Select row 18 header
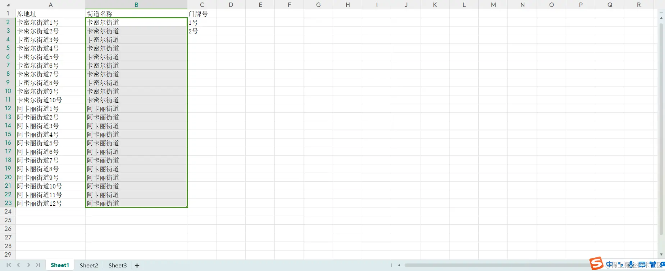This screenshot has height=271, width=665. tap(8, 160)
